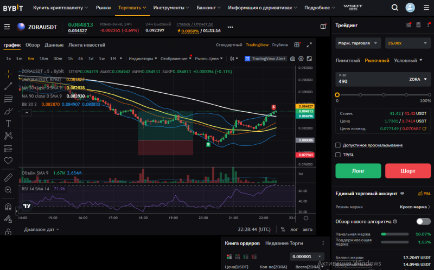Enable the TP/SL checkbox
Viewport: 434px width, 270px height.
(337, 155)
